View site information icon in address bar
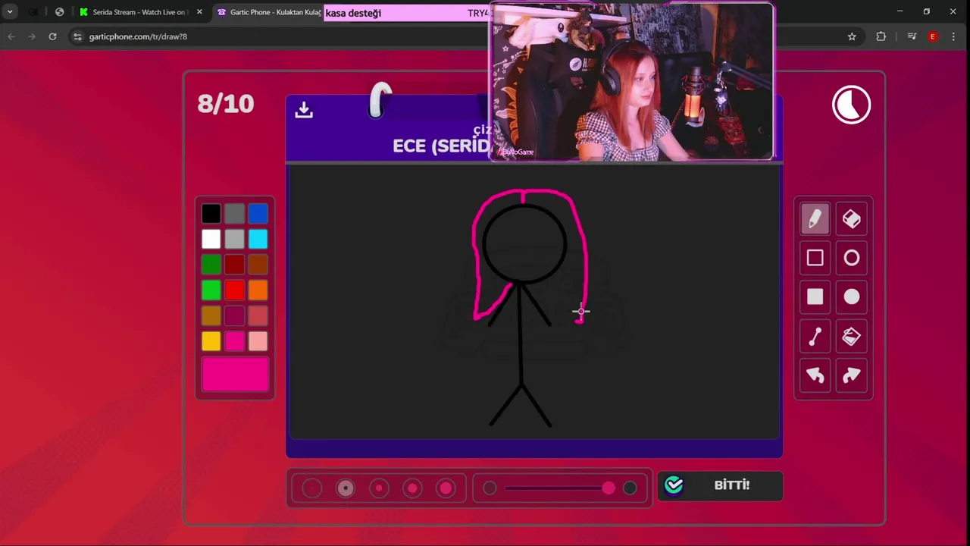The height and width of the screenshot is (546, 970). click(x=77, y=36)
